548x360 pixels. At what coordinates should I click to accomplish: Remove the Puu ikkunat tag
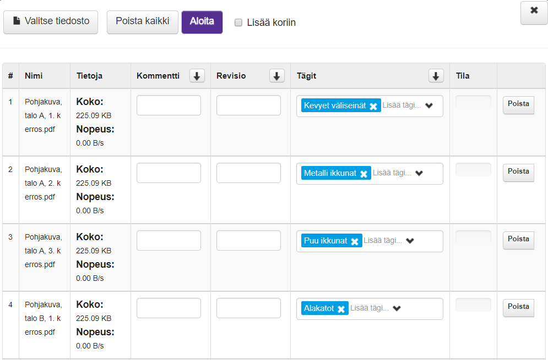tap(355, 241)
